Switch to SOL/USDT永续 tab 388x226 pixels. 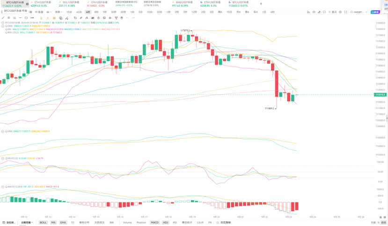point(67,4)
